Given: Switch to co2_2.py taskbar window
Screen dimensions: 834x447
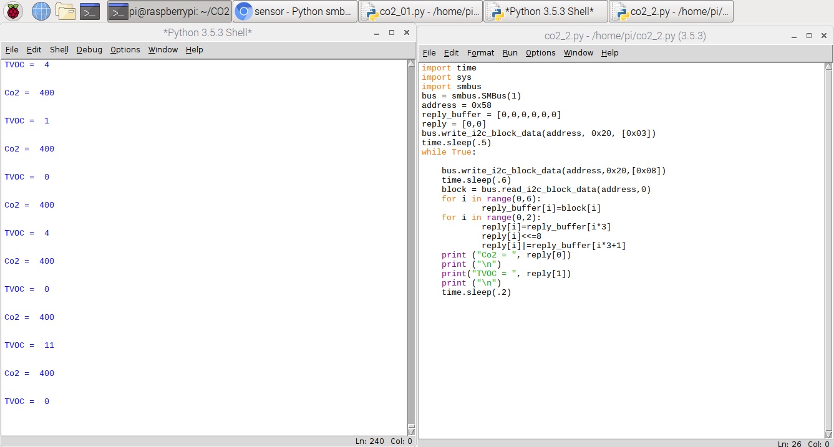Looking at the screenshot, I should [x=671, y=11].
